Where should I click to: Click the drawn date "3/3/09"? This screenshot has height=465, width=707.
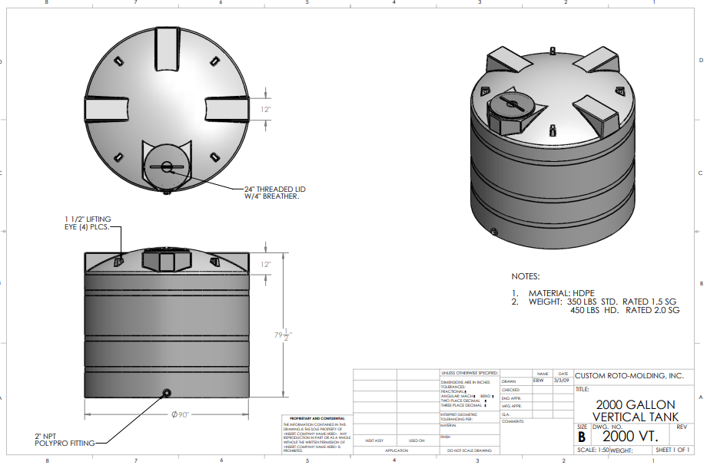[563, 380]
